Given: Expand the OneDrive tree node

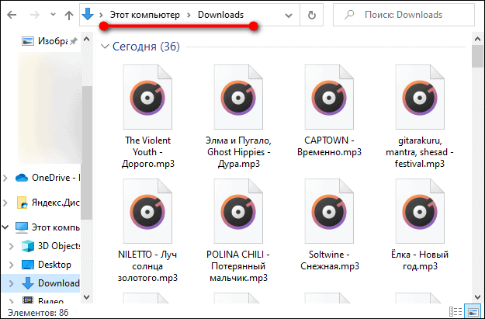Looking at the screenshot, I should 5,178.
